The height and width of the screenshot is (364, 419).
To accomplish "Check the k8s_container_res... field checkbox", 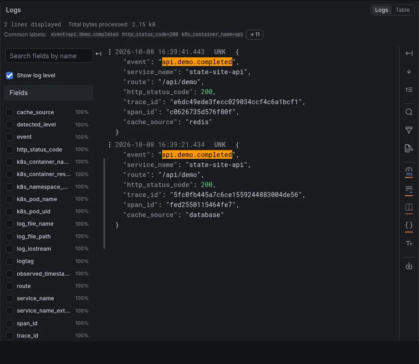I will click(x=10, y=174).
